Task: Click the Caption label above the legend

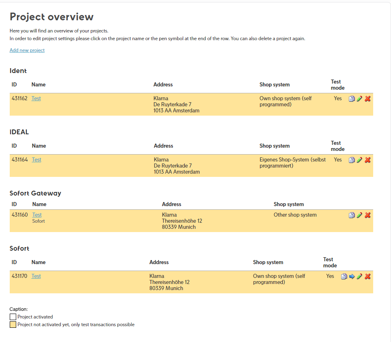Action: click(x=19, y=309)
